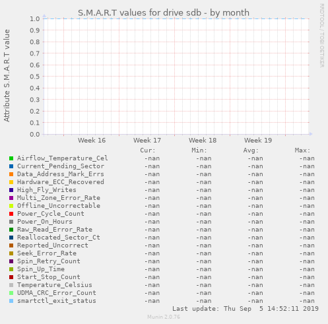
Task: Click the red Power_Cycle_Count swatch
Action: click(11, 214)
